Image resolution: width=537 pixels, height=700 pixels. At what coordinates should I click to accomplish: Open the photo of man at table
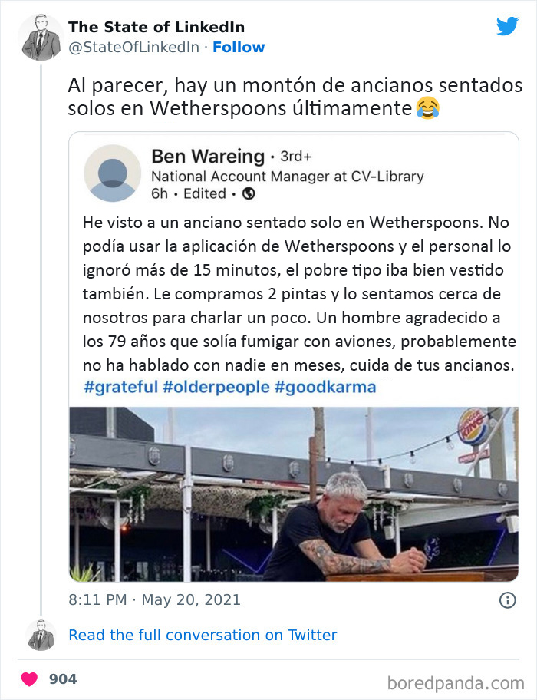294,494
